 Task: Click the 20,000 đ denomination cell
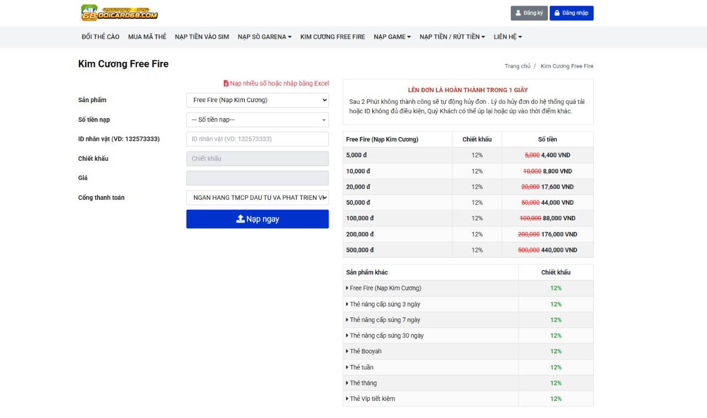click(398, 187)
